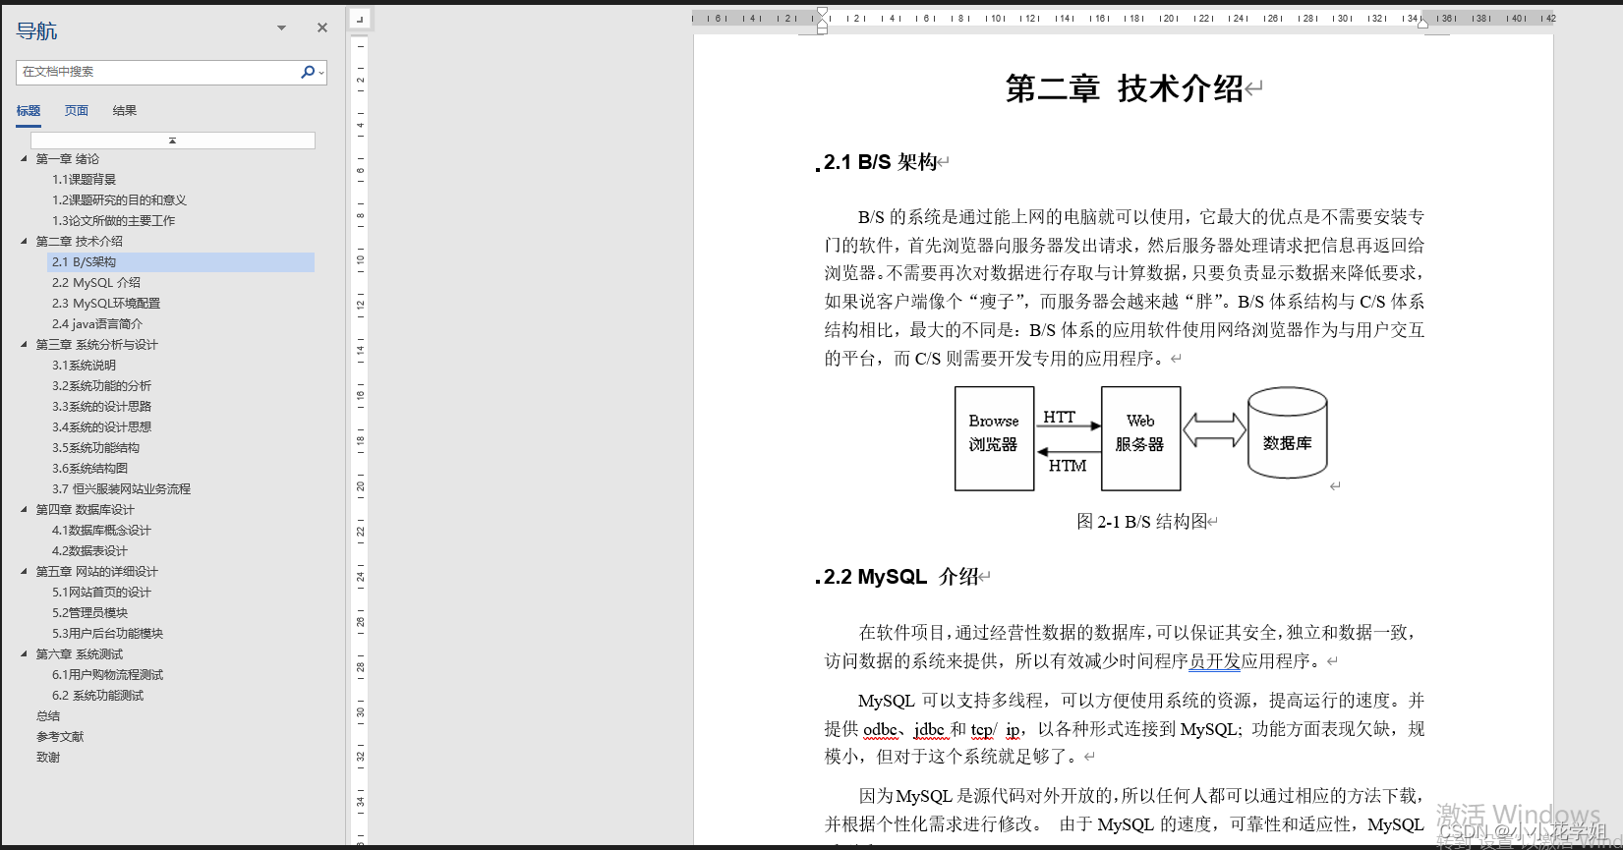Go to 5.3用户后台功能模块 heading

pos(108,634)
